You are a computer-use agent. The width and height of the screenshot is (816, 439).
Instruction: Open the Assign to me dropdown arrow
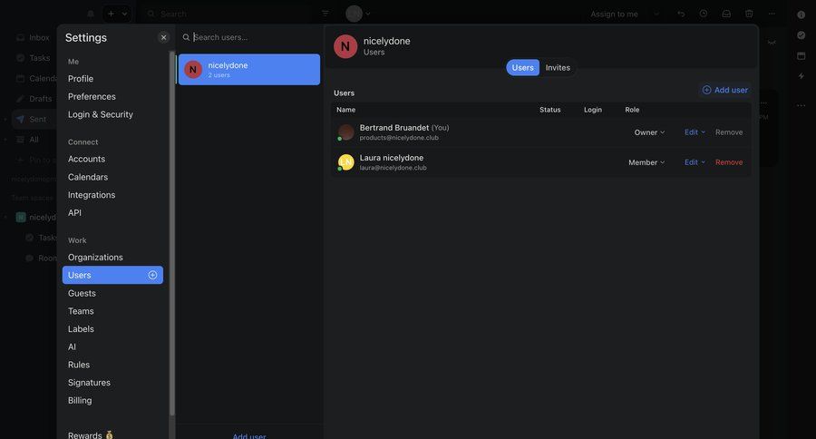point(656,15)
